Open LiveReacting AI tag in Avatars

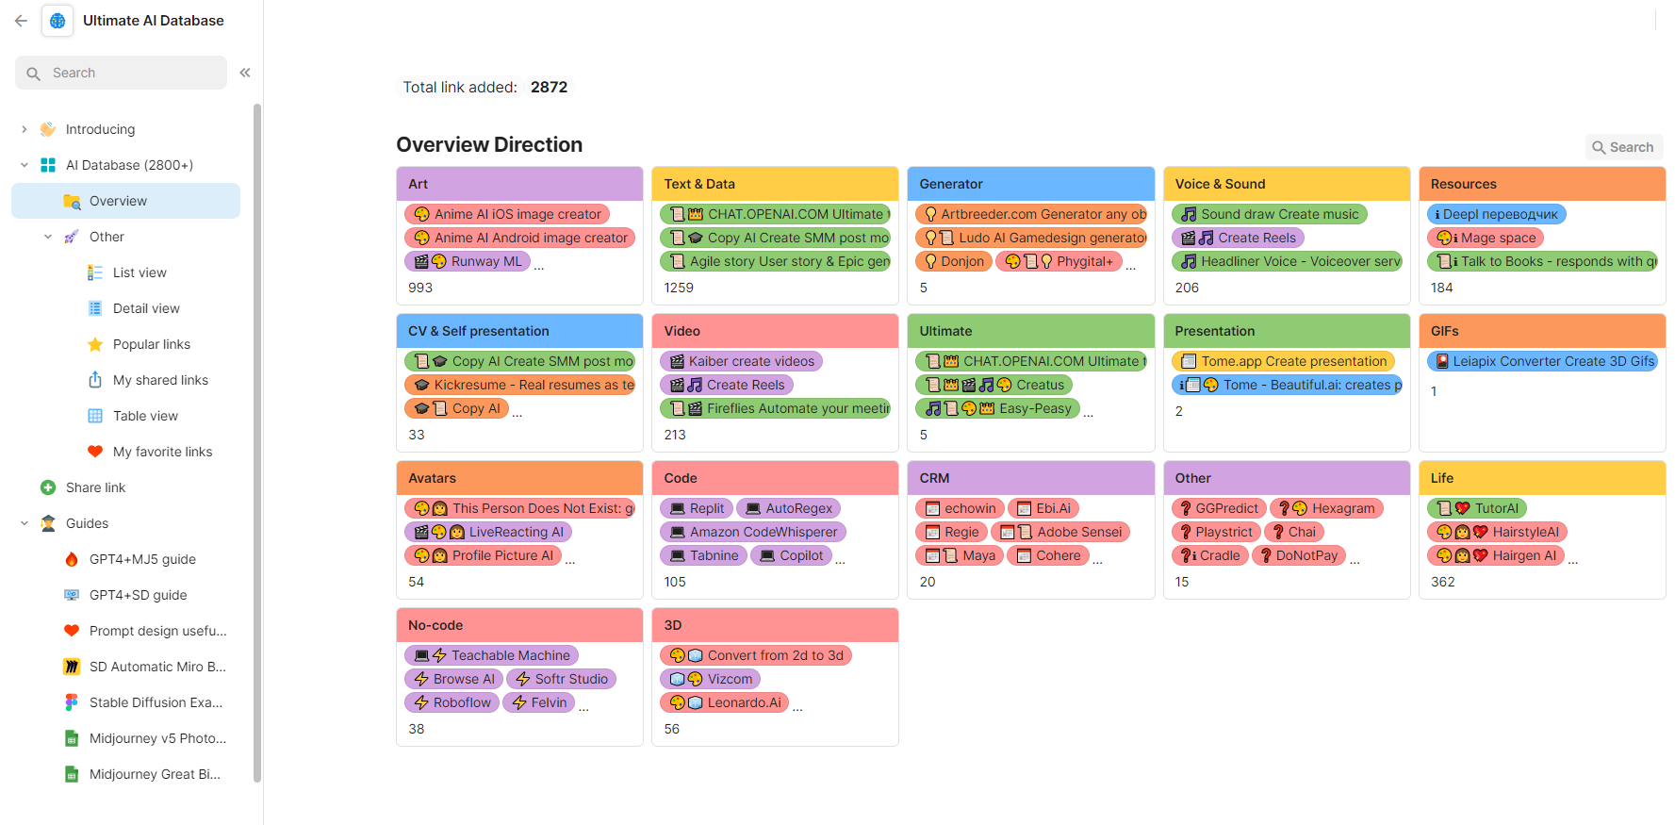point(488,532)
